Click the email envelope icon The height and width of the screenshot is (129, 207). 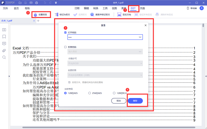[x=31, y=3]
